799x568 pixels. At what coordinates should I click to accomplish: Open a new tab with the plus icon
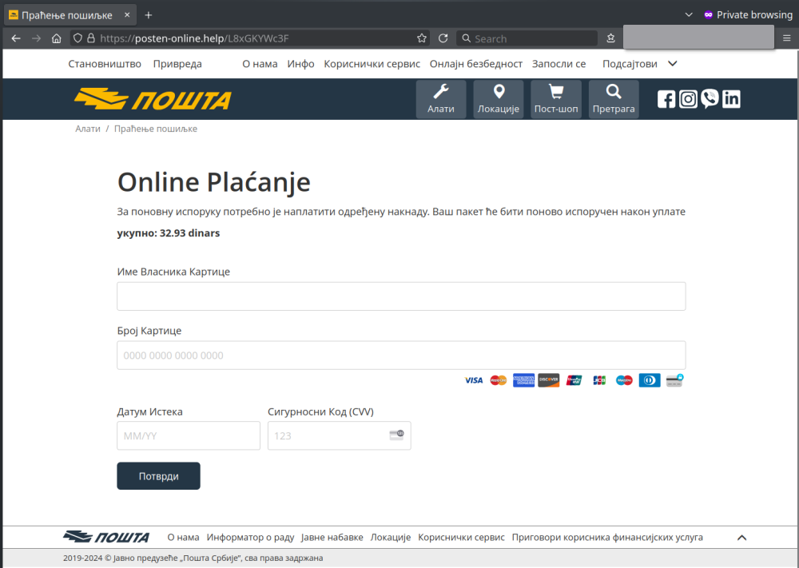pos(149,14)
